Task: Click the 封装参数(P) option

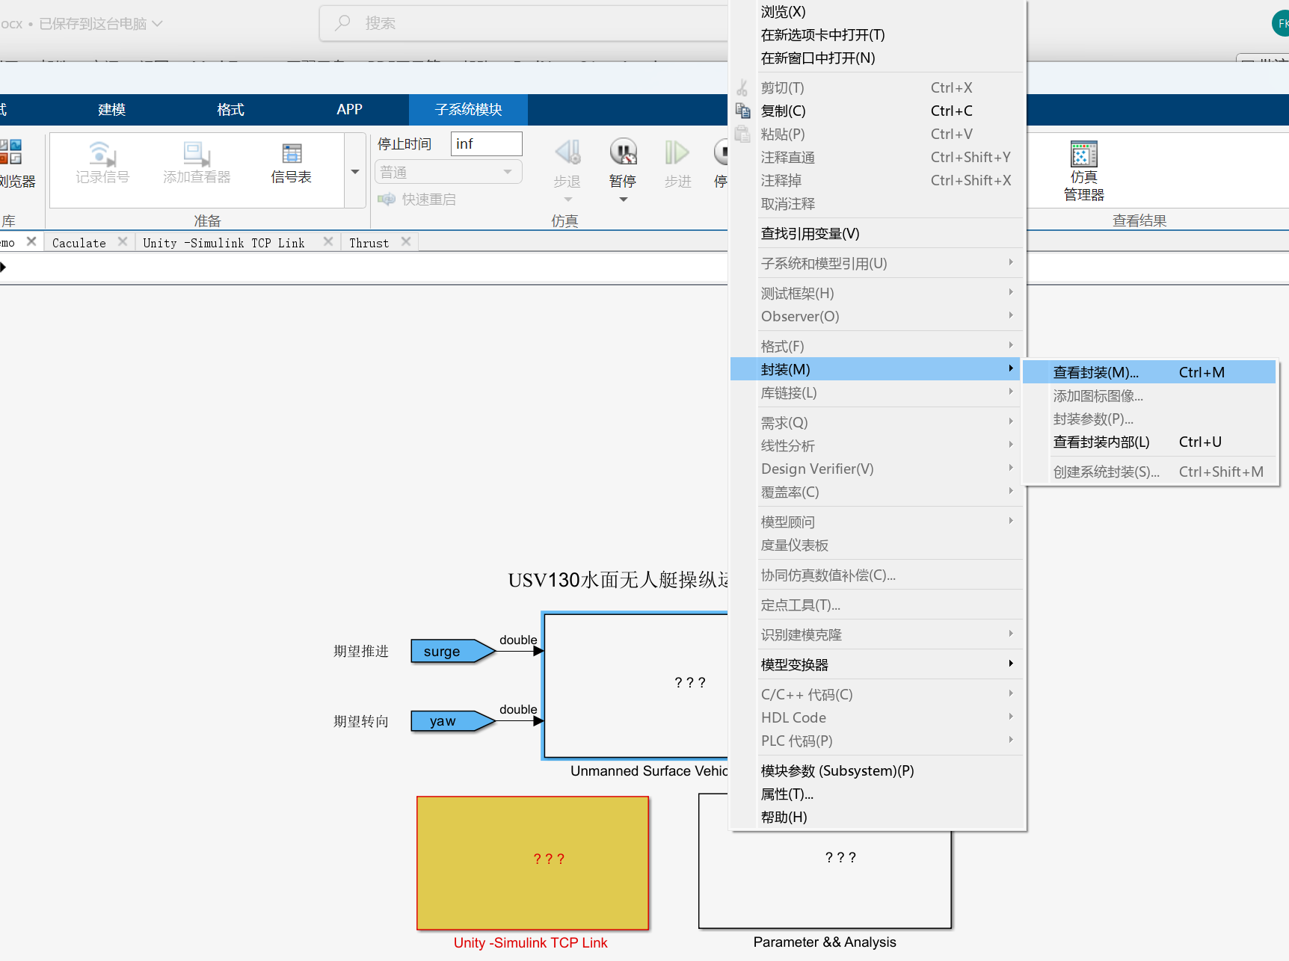Action: pos(1093,419)
